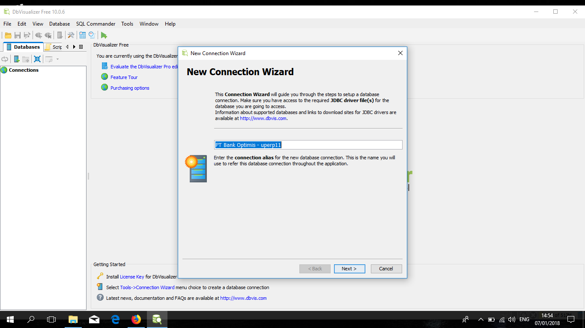Click the Disconnect toolbar icon
This screenshot has width=585, height=328.
click(48, 35)
